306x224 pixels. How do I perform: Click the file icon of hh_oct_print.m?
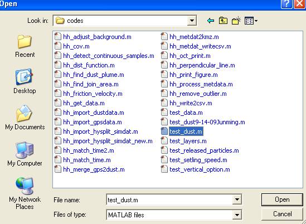(164, 56)
